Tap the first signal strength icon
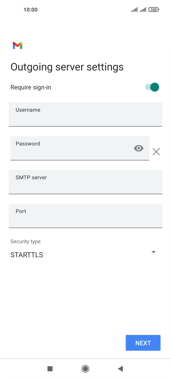Viewport: 171px width, 379px height. tap(134, 10)
